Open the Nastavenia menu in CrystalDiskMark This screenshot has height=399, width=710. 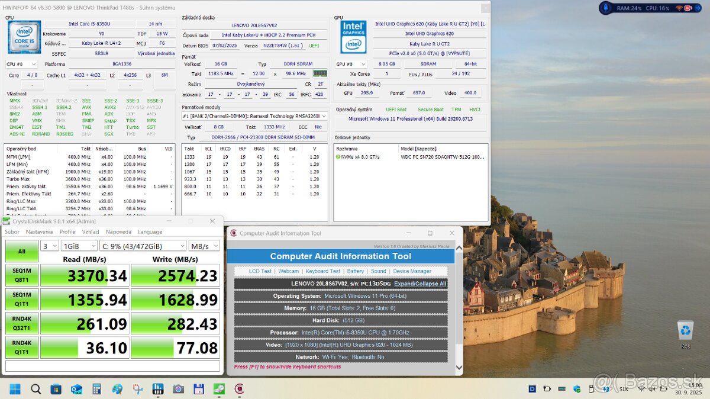point(39,232)
